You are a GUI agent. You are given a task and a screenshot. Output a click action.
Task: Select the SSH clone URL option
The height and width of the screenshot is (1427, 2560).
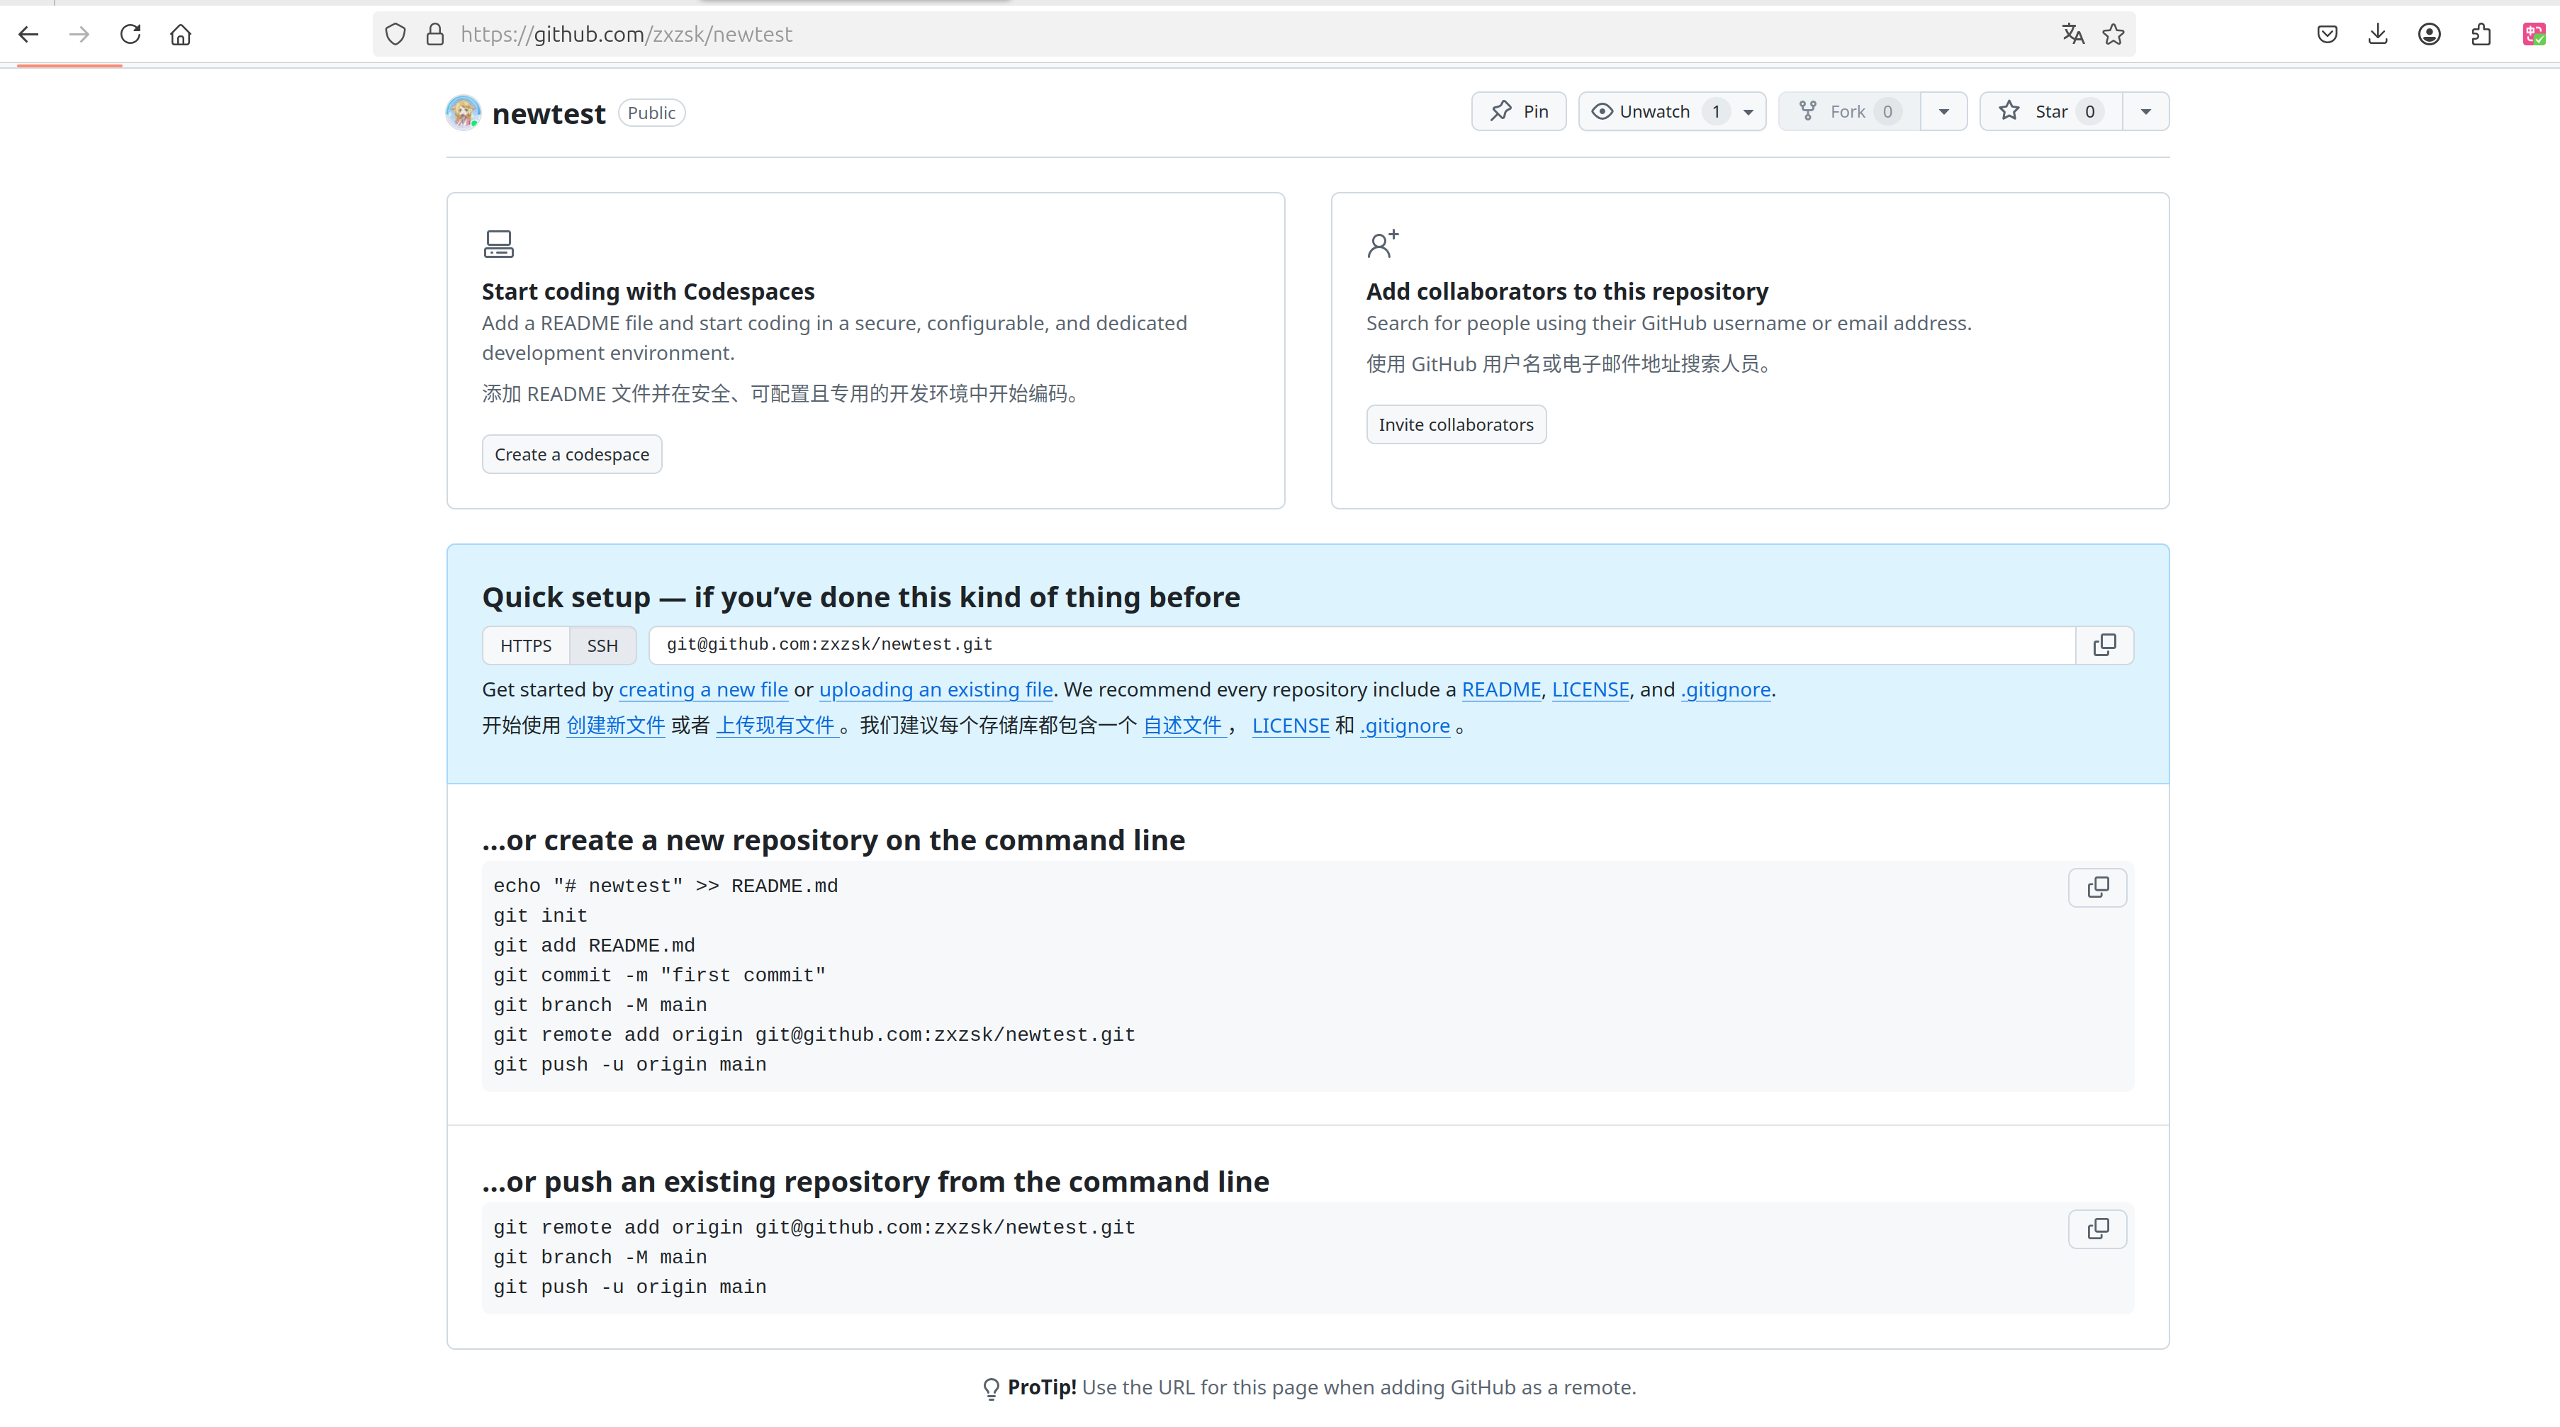click(x=602, y=646)
